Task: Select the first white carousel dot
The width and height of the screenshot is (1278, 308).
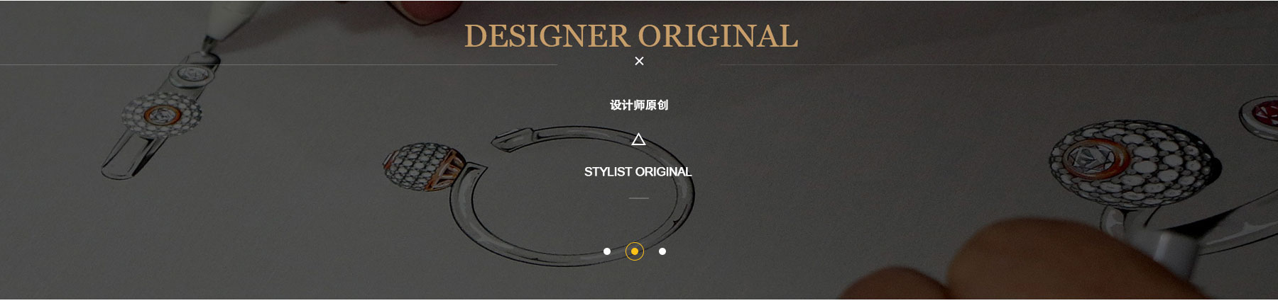Action: (606, 251)
